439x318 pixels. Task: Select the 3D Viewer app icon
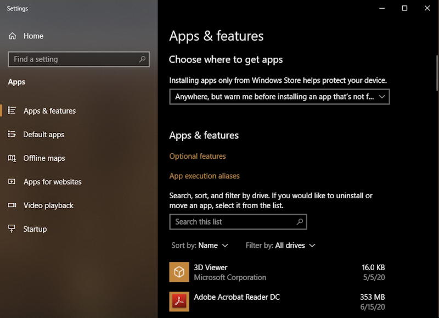coord(179,272)
